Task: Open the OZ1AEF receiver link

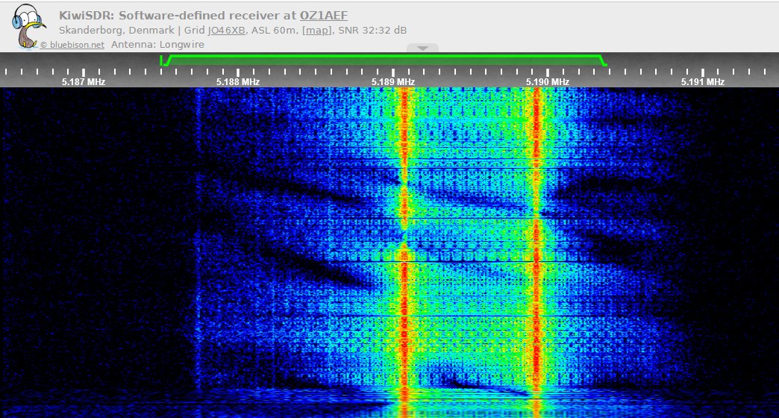Action: pyautogui.click(x=323, y=16)
